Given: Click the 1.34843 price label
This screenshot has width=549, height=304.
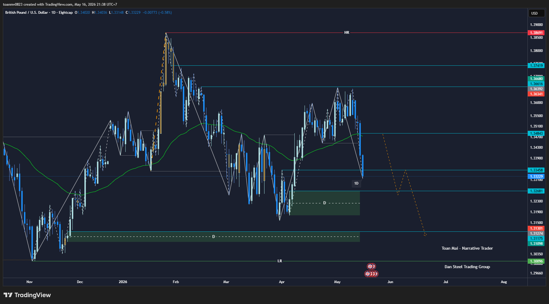Looking at the screenshot, I should 536,133.
